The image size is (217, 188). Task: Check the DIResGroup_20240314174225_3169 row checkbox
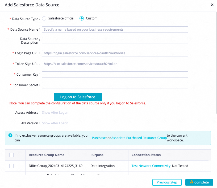coord(11,166)
